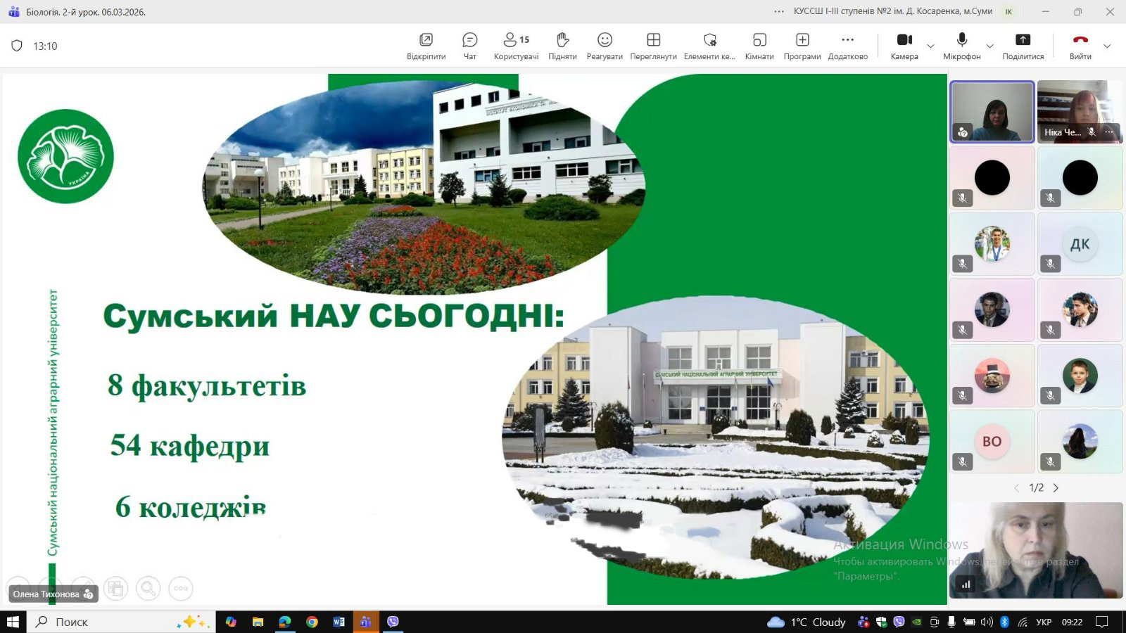
Task: Open the reactions menu (Реагувати)
Action: click(x=605, y=46)
